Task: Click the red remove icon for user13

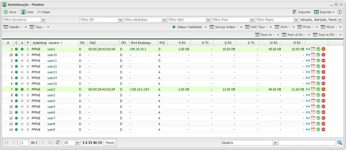Action: tap(324, 72)
